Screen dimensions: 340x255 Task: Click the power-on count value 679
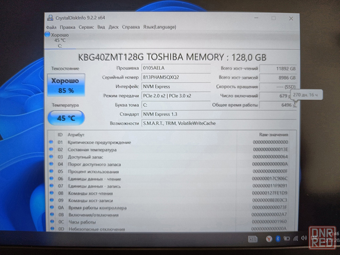coord(275,96)
